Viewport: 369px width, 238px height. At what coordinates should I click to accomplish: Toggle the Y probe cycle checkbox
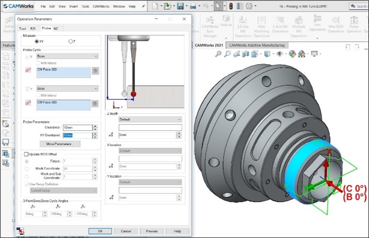27,89
